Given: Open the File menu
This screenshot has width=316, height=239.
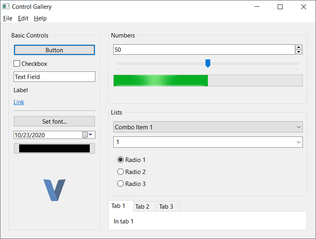Looking at the screenshot, I should coord(8,18).
